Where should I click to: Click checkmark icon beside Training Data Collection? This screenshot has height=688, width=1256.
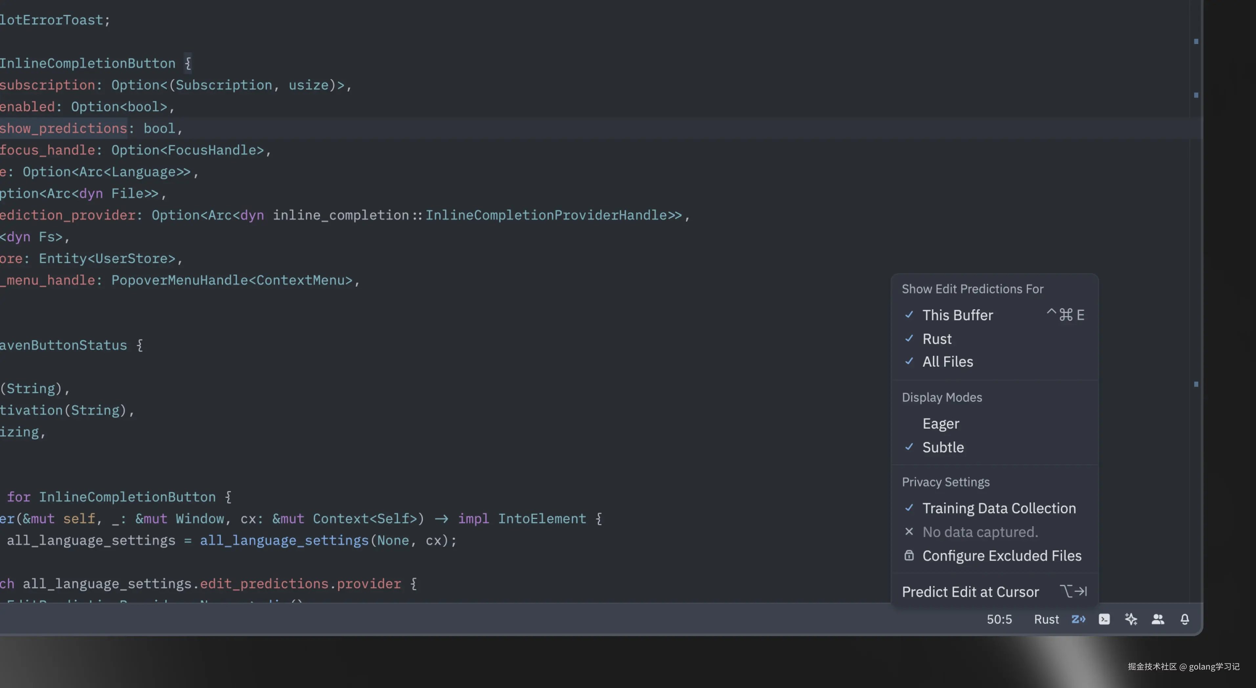[x=909, y=507]
